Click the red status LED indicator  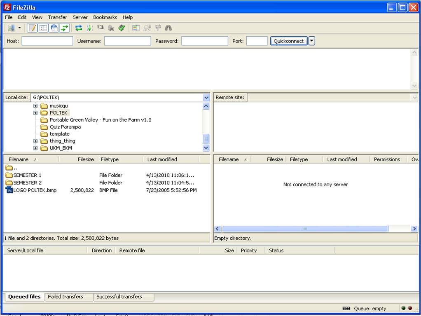pos(410,308)
